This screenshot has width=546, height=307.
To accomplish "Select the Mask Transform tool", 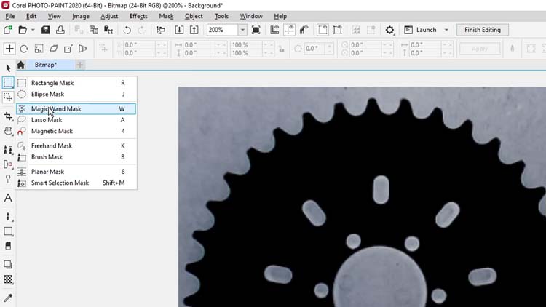I will [8, 97].
